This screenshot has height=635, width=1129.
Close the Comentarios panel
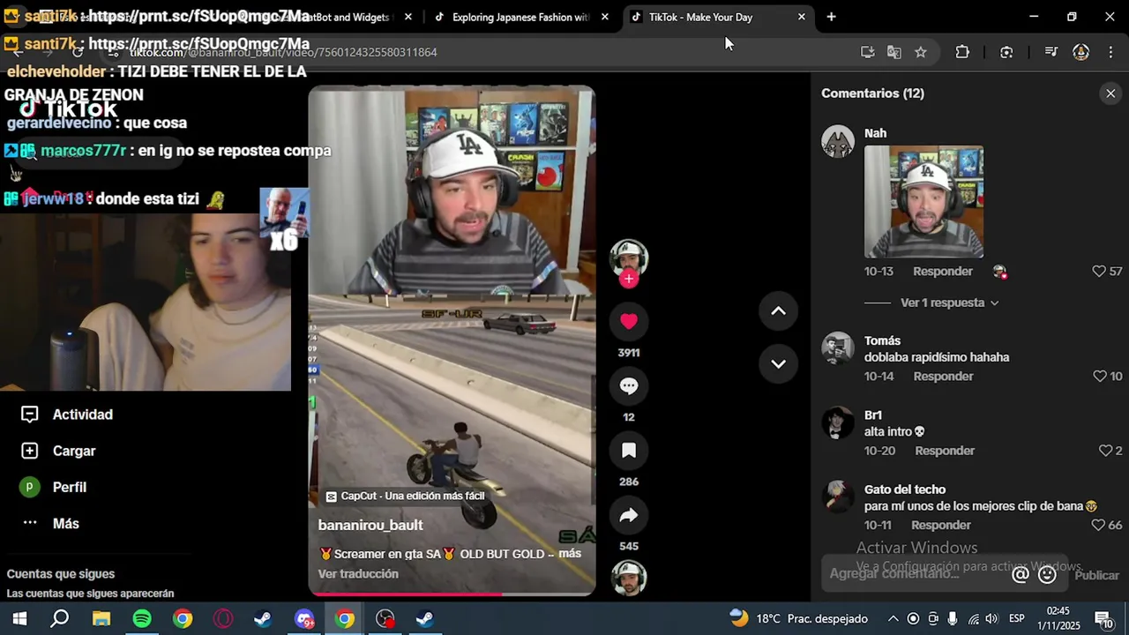[x=1110, y=93]
